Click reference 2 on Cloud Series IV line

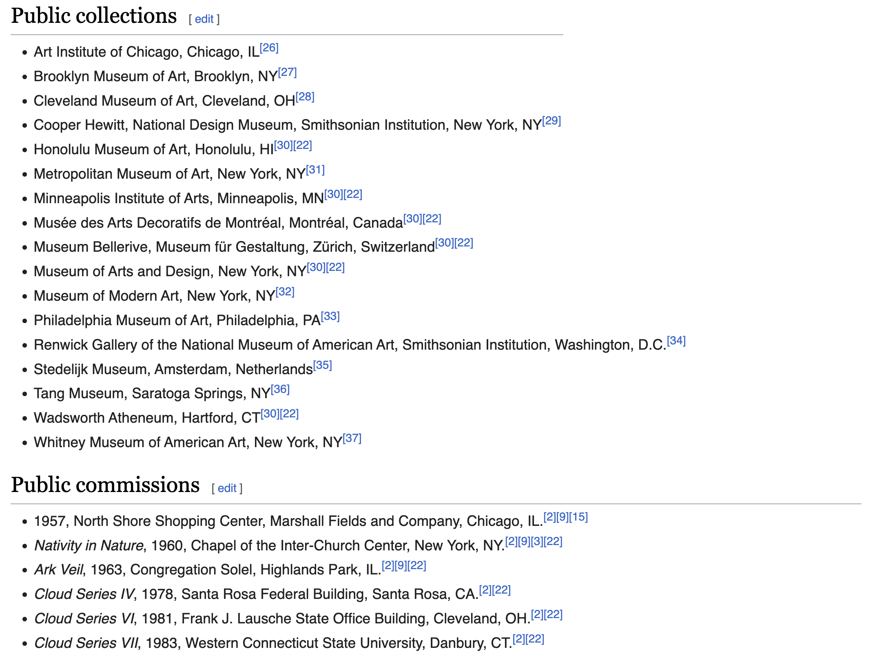coord(485,590)
